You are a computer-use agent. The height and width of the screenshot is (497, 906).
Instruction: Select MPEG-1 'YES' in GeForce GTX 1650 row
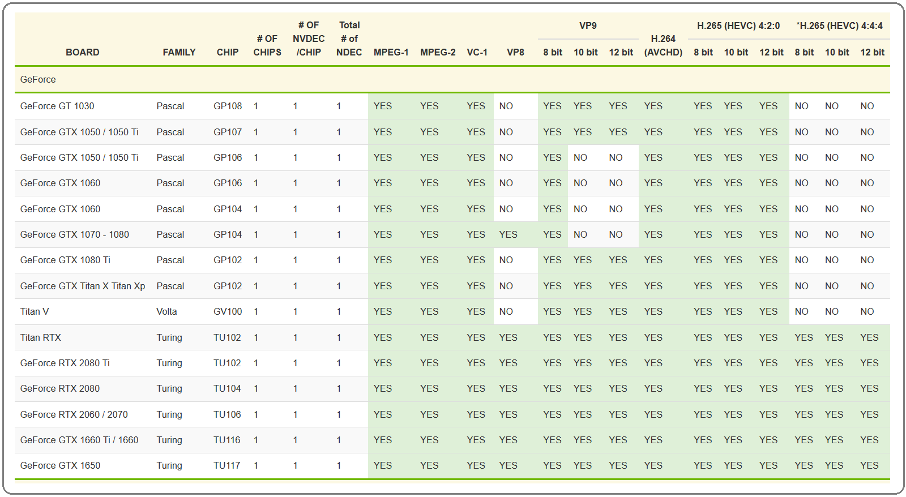(383, 465)
